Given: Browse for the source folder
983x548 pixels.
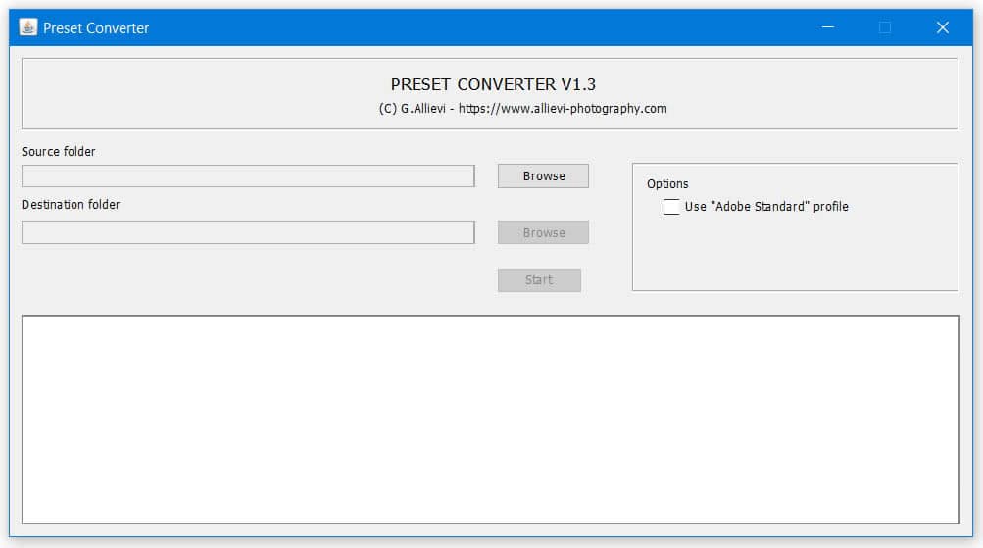Looking at the screenshot, I should (543, 176).
